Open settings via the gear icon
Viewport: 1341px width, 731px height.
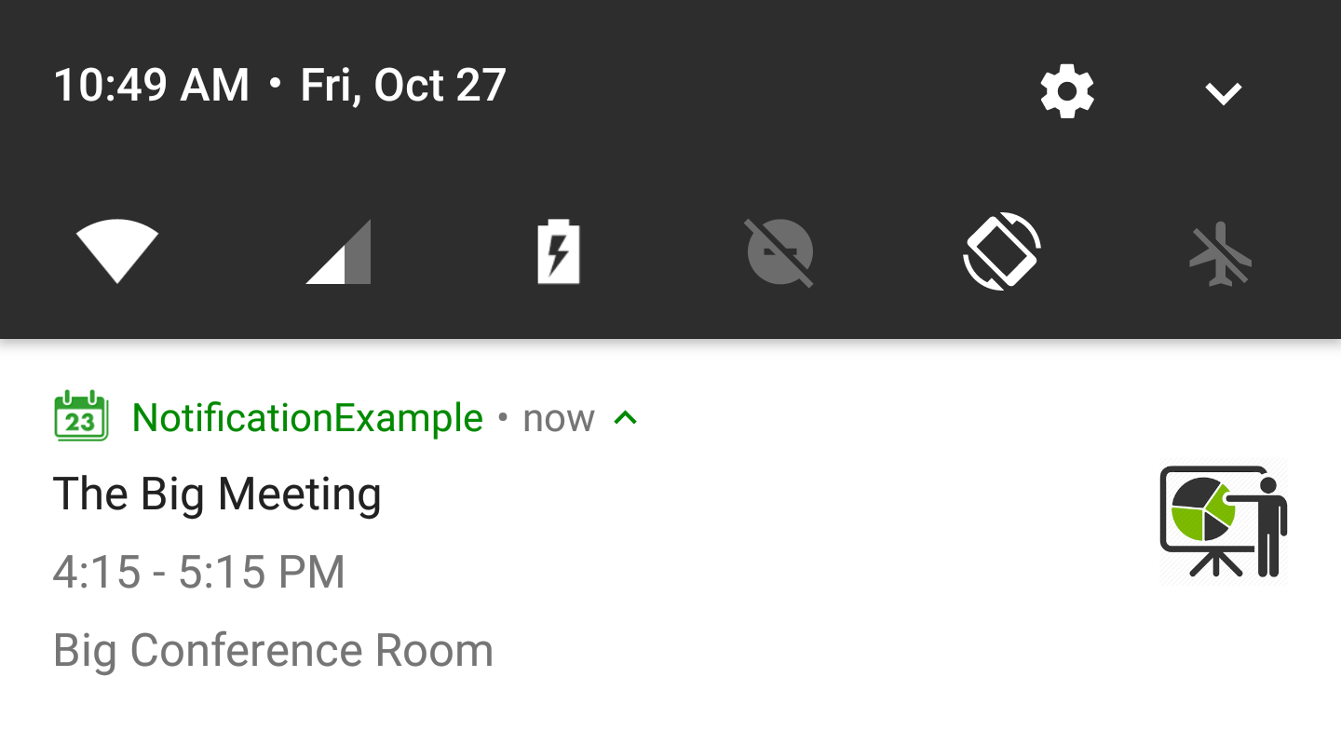point(1067,91)
